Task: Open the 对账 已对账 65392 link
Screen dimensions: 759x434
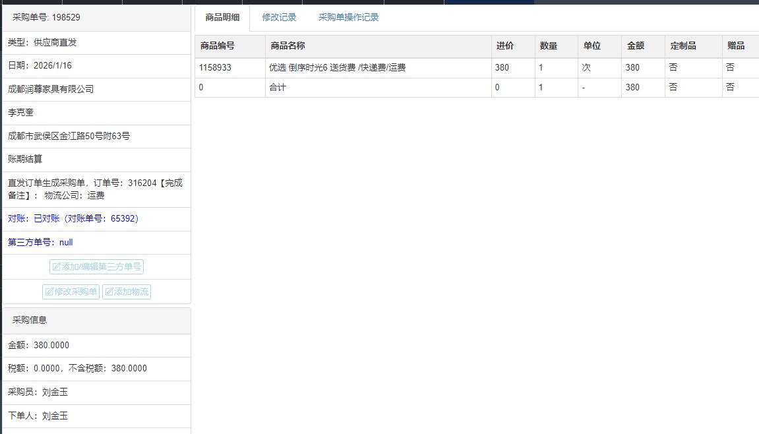Action: (73, 218)
